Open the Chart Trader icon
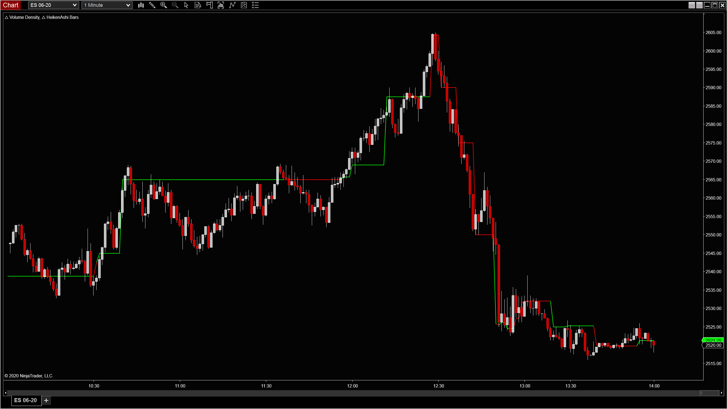Image resolution: width=727 pixels, height=409 pixels. [x=210, y=5]
